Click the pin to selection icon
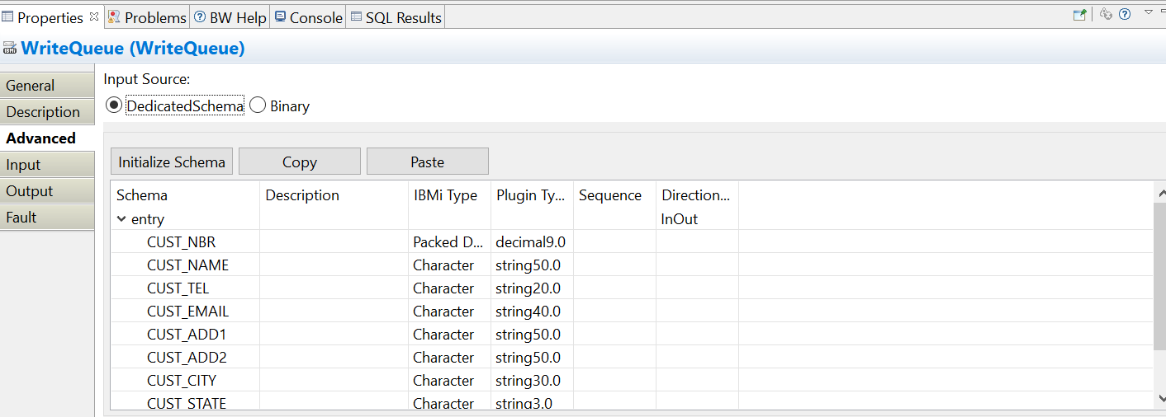The width and height of the screenshot is (1166, 417). pos(1079,14)
